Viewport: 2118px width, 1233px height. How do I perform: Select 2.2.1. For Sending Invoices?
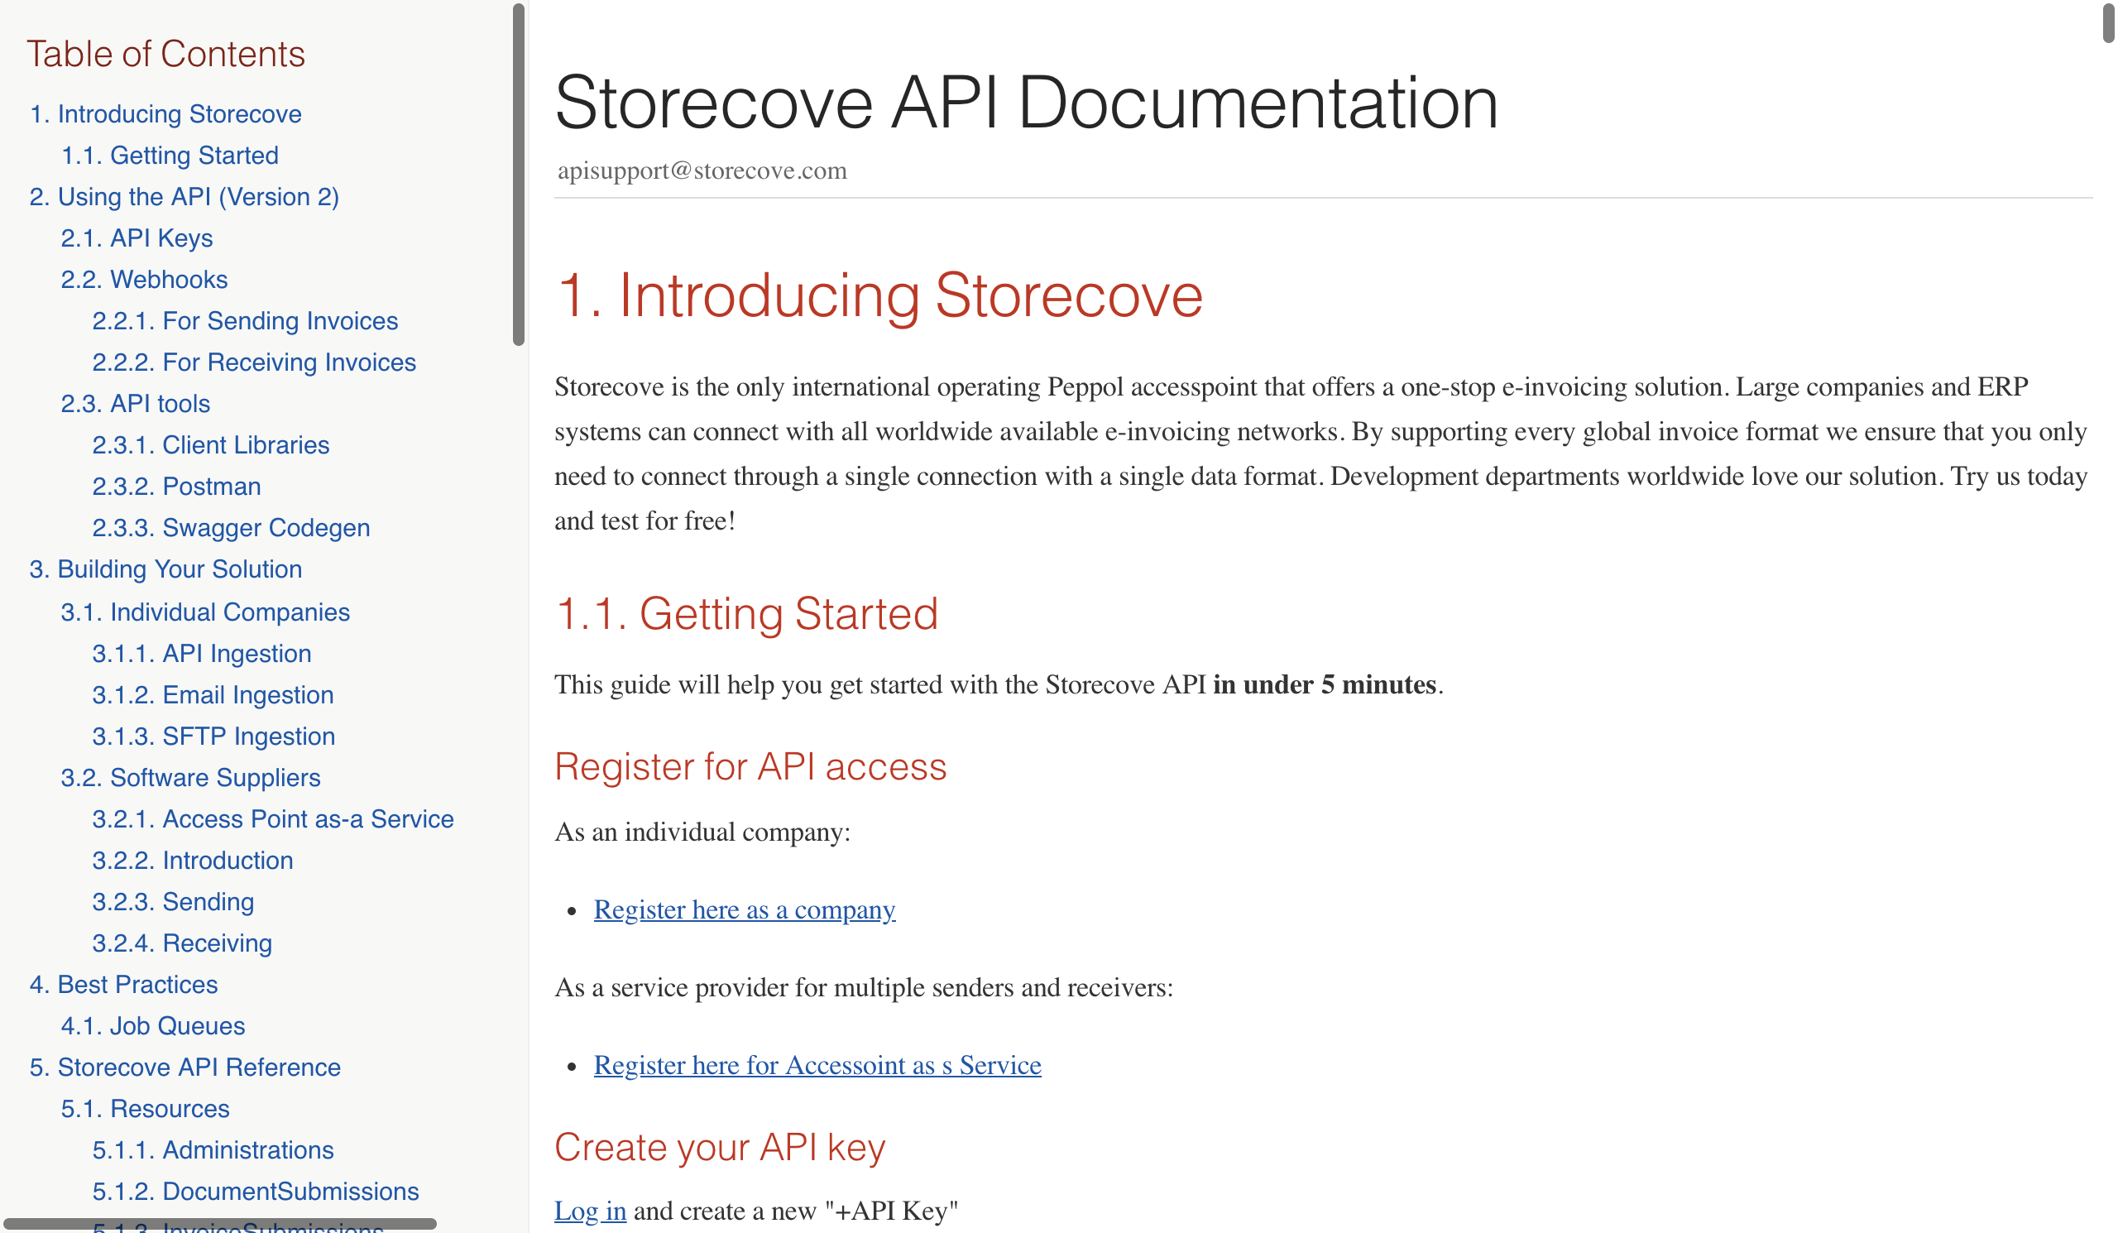245,321
